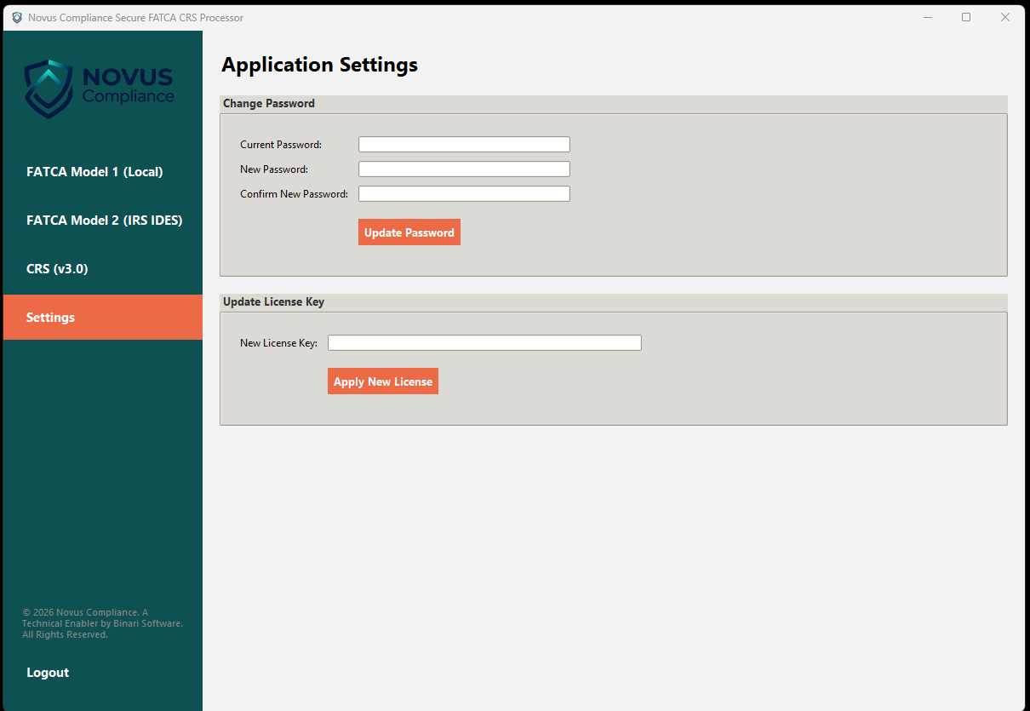Switch to CRS (v3.0) section
The width and height of the screenshot is (1030, 711).
pyautogui.click(x=103, y=269)
